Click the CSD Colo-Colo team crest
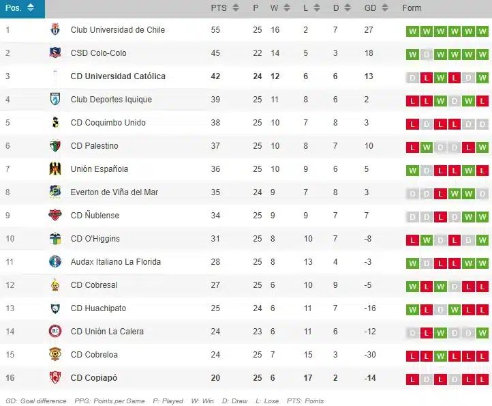 pyautogui.click(x=55, y=53)
